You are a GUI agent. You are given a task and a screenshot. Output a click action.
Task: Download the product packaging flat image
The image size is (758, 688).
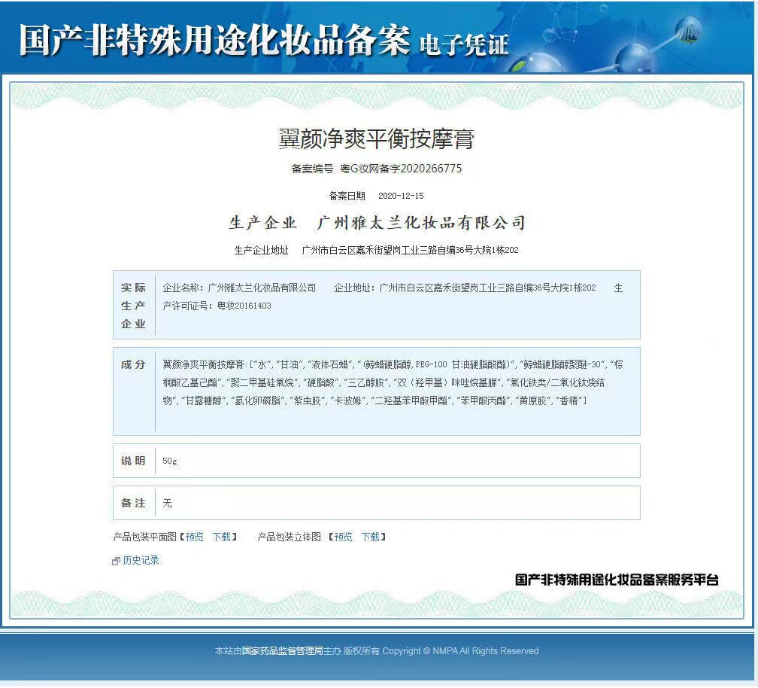222,537
